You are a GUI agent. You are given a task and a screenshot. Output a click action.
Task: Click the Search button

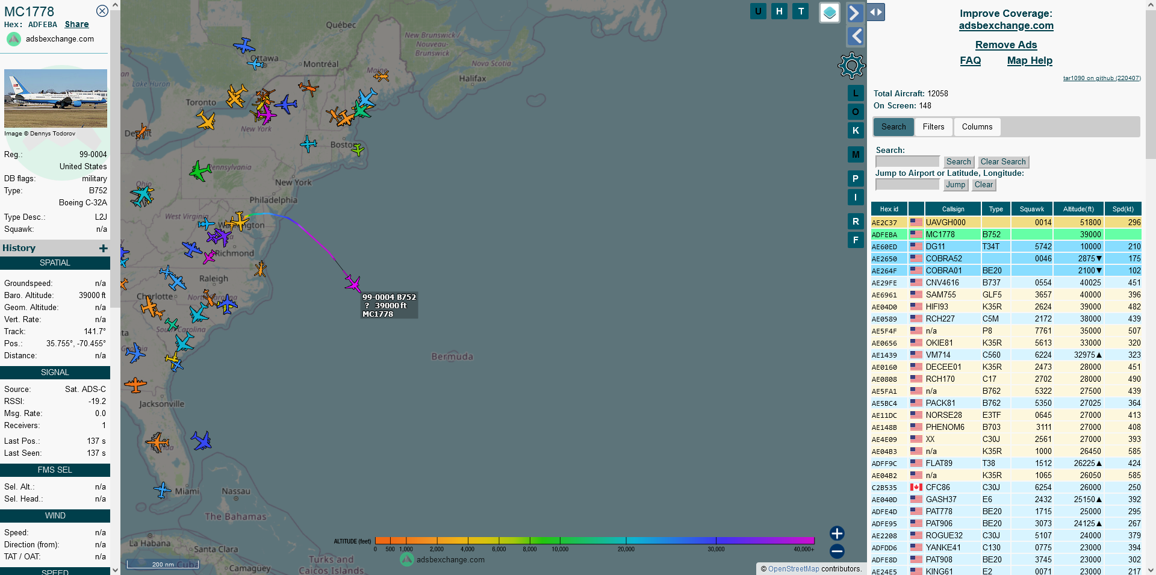959,162
